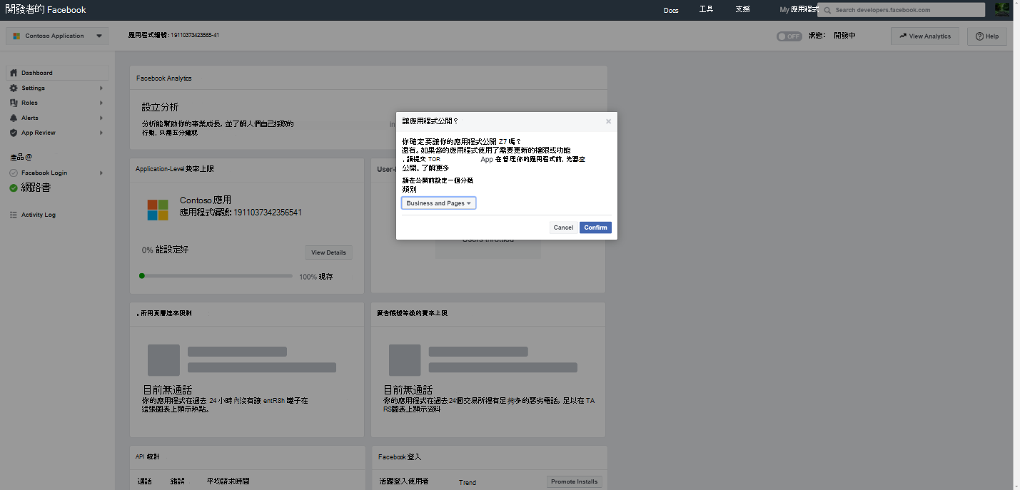
Task: Open the 支援 menu in header
Action: click(742, 10)
